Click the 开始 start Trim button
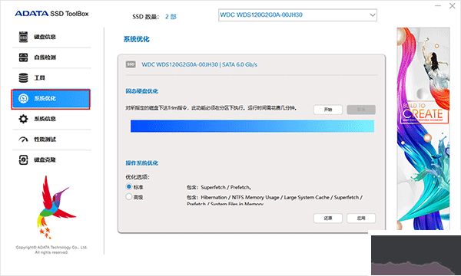 328,110
